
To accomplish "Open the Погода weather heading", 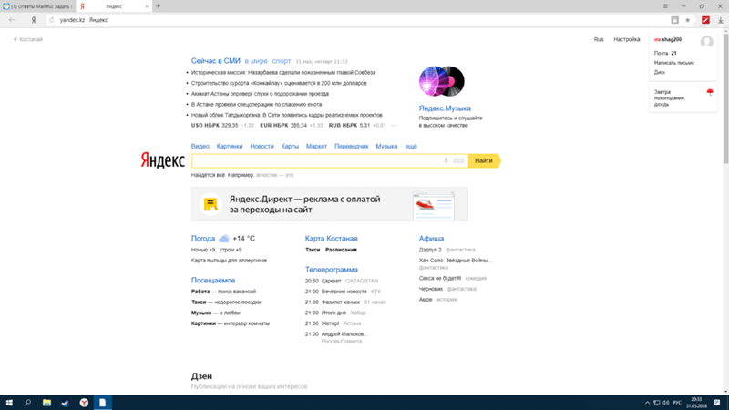I will [203, 239].
